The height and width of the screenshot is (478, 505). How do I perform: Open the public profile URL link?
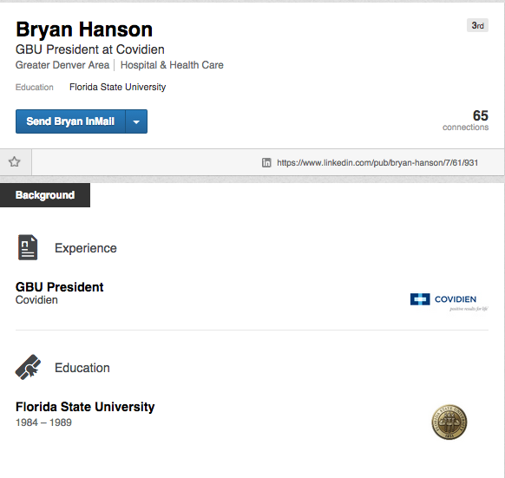[377, 163]
